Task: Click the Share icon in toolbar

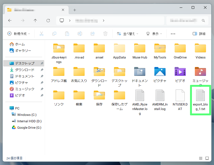Action: (93, 34)
